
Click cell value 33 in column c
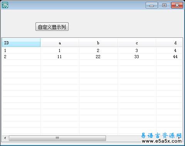(x=136, y=57)
